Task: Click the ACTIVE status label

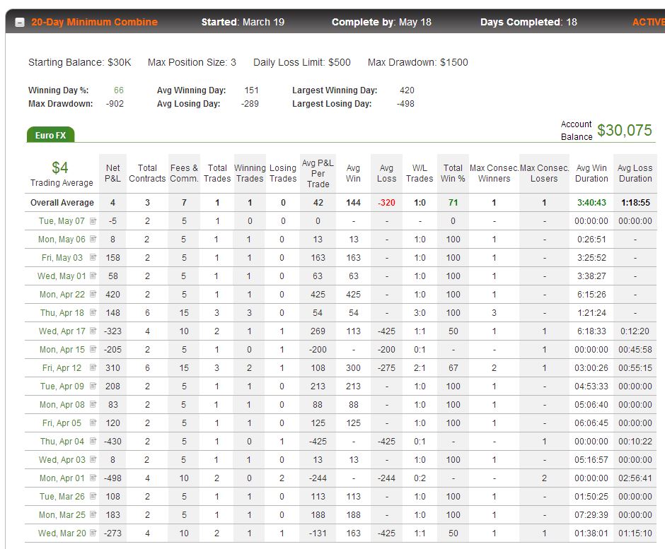Action: click(x=649, y=22)
